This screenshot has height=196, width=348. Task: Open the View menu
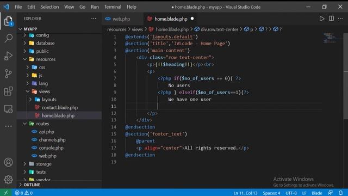(69, 7)
